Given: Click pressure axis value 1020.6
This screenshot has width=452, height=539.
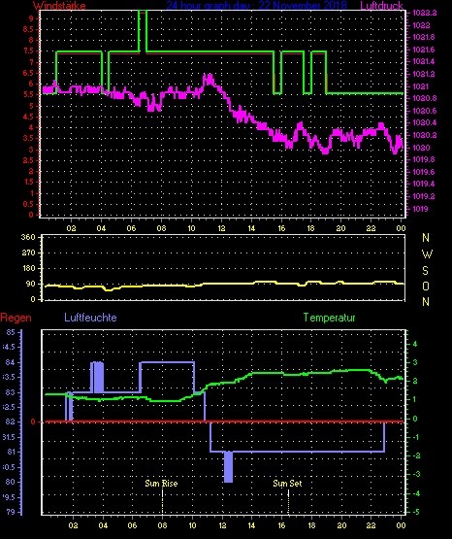Looking at the screenshot, I should click(425, 111).
